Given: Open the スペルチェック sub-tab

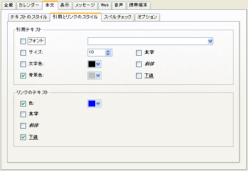Looking at the screenshot, I should [x=118, y=17].
